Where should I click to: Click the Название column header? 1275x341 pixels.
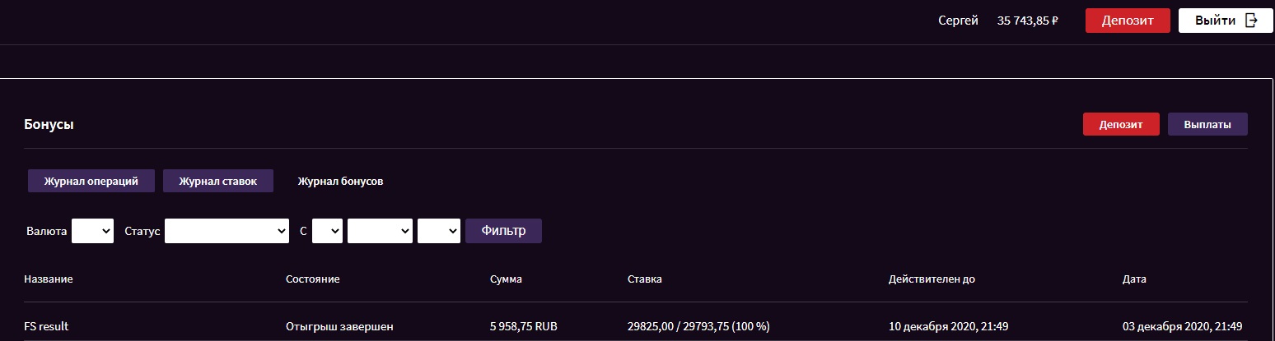[49, 279]
